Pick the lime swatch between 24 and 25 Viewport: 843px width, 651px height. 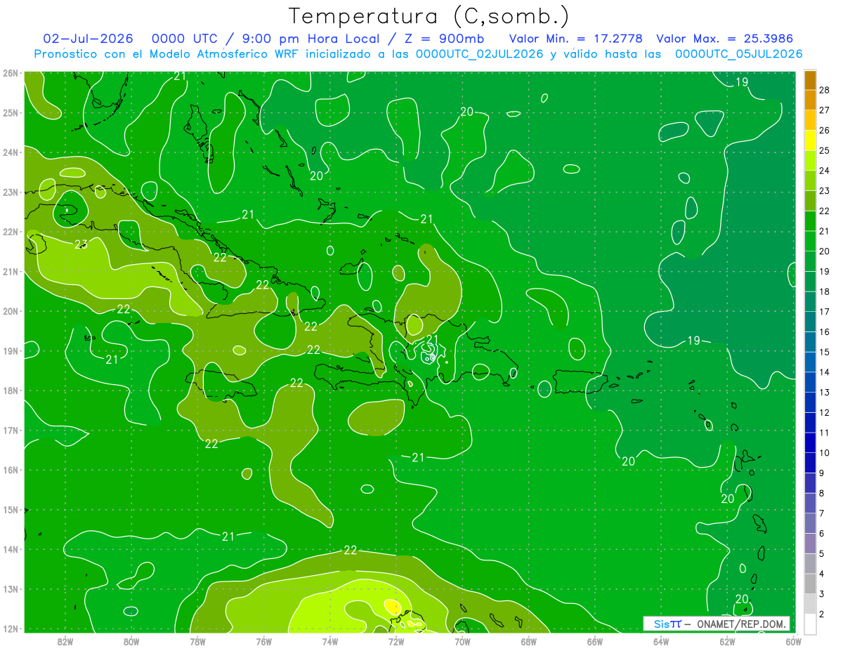(810, 160)
